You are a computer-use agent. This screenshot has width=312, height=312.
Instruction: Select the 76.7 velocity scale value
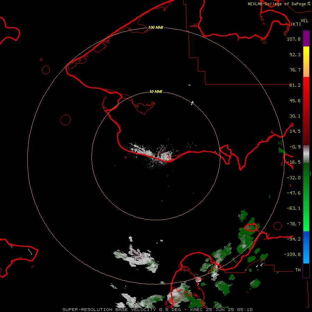pyautogui.click(x=295, y=70)
